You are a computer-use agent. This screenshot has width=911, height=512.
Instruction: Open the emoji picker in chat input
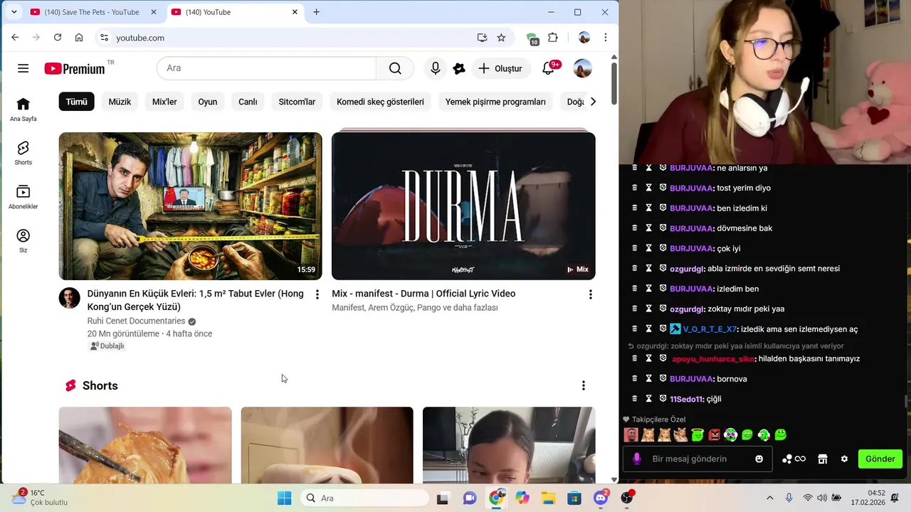click(x=759, y=459)
